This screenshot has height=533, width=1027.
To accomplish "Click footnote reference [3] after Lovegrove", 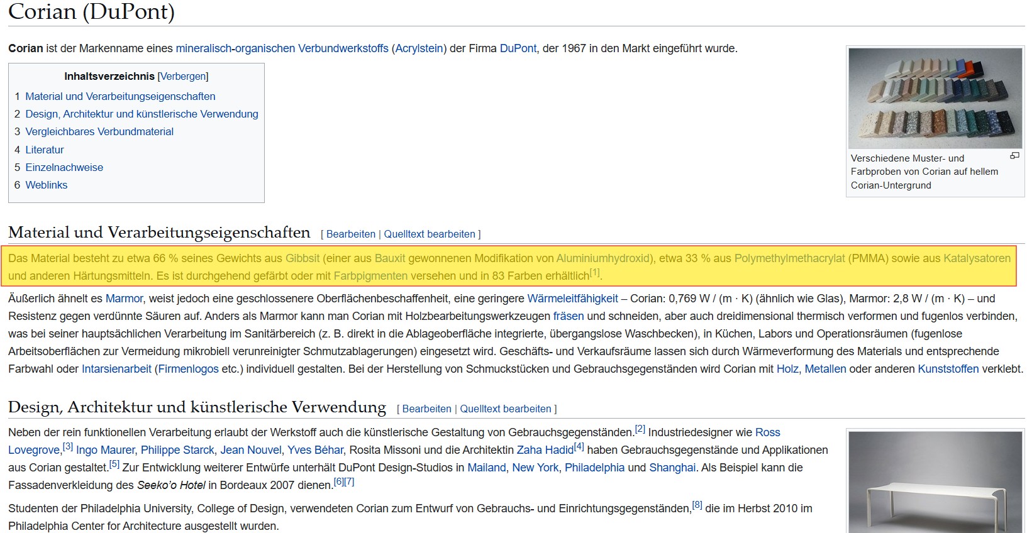I will click(68, 447).
